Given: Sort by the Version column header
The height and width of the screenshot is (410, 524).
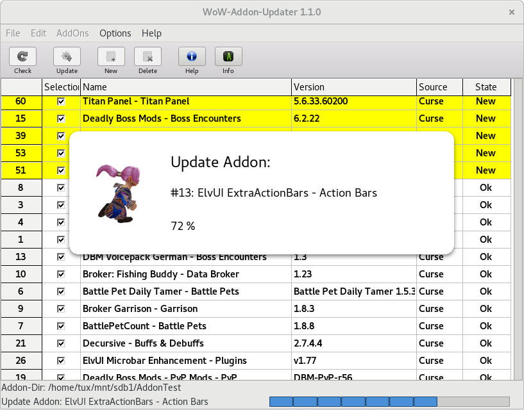Looking at the screenshot, I should pyautogui.click(x=354, y=87).
